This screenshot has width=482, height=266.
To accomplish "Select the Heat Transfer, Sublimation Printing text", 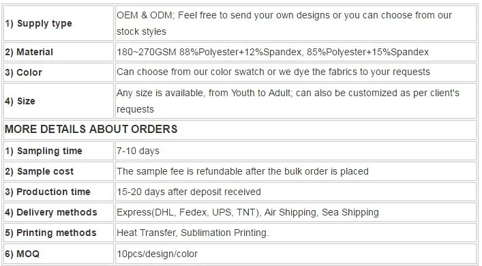I will pyautogui.click(x=193, y=233).
